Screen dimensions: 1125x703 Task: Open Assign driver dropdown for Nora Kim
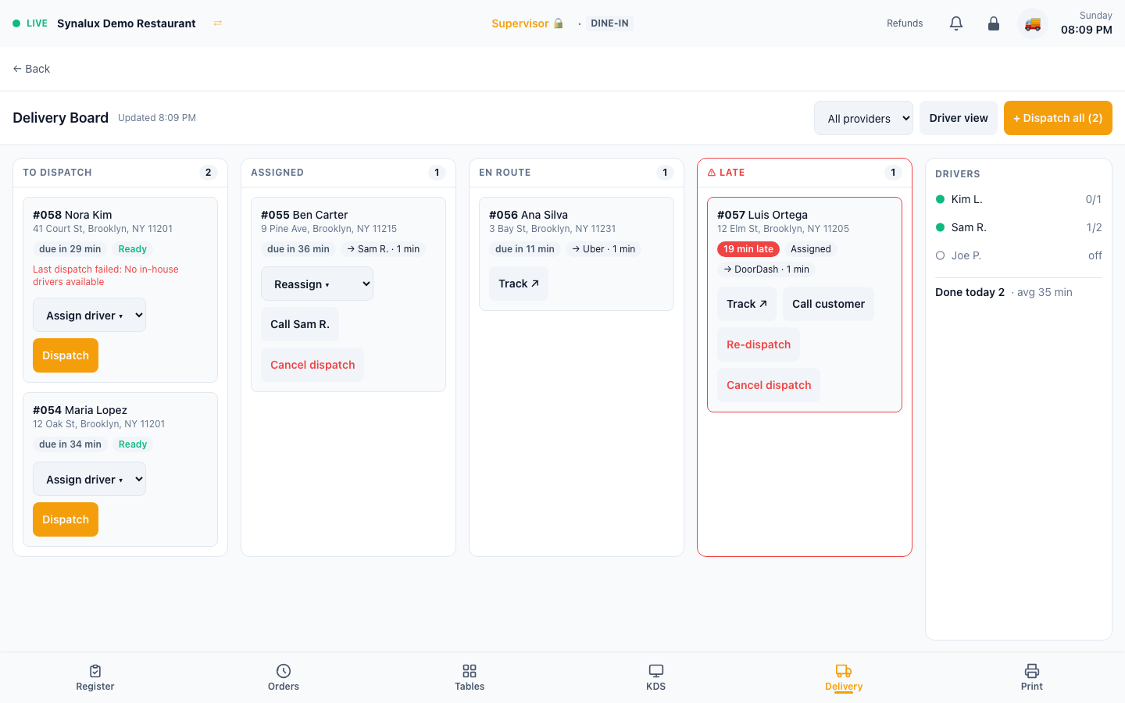click(x=89, y=315)
